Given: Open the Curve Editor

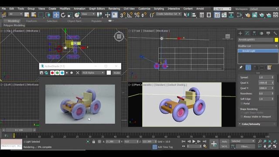Looking at the screenshot, I should click(x=224, y=15).
